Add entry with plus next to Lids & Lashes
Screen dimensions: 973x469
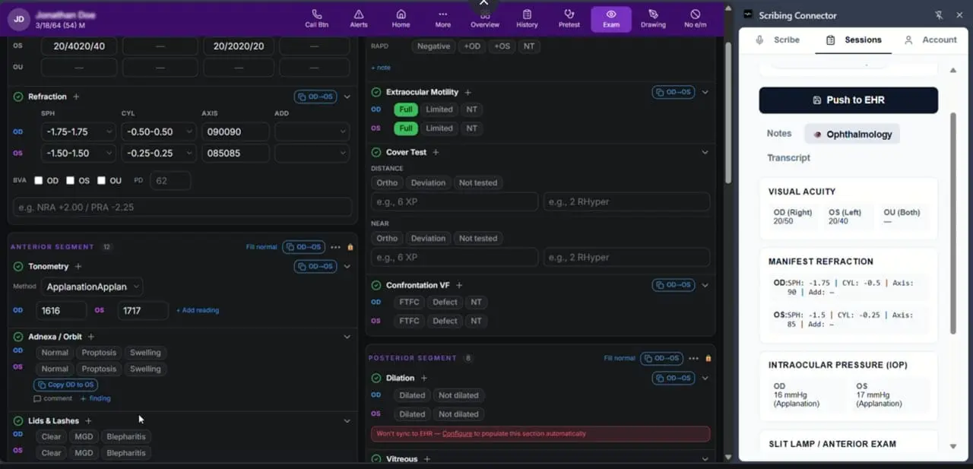88,420
